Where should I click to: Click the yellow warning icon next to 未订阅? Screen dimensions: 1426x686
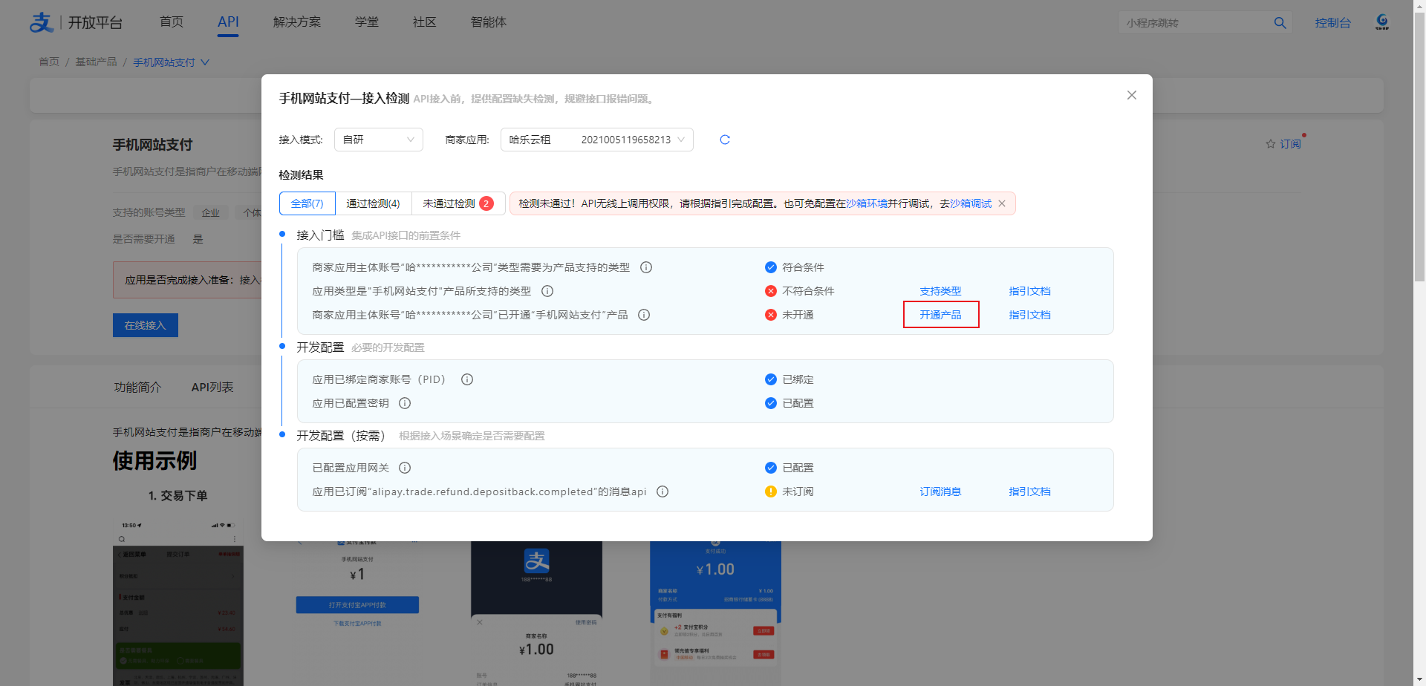[x=771, y=491]
